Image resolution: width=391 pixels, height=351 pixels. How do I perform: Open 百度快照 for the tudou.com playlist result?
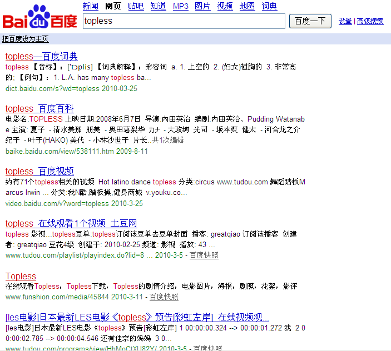pos(204,255)
